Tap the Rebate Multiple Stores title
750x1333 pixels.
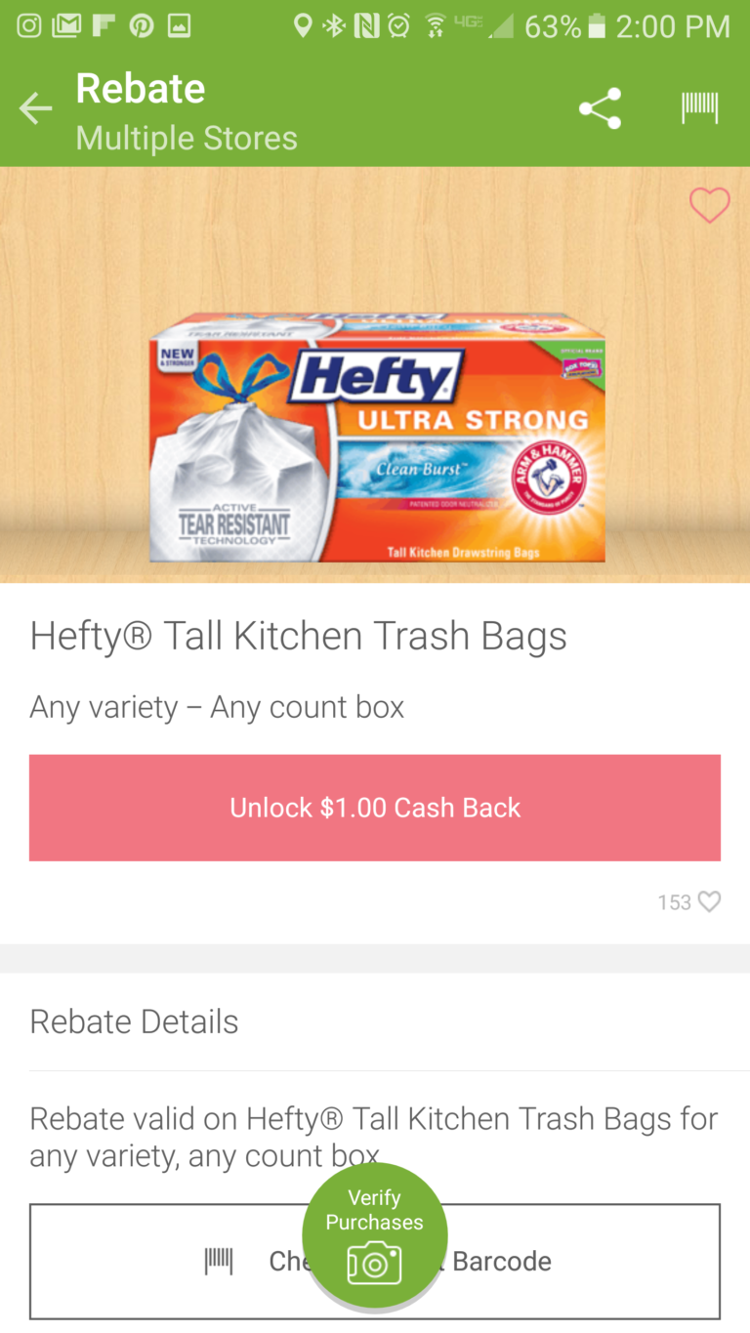click(x=187, y=111)
